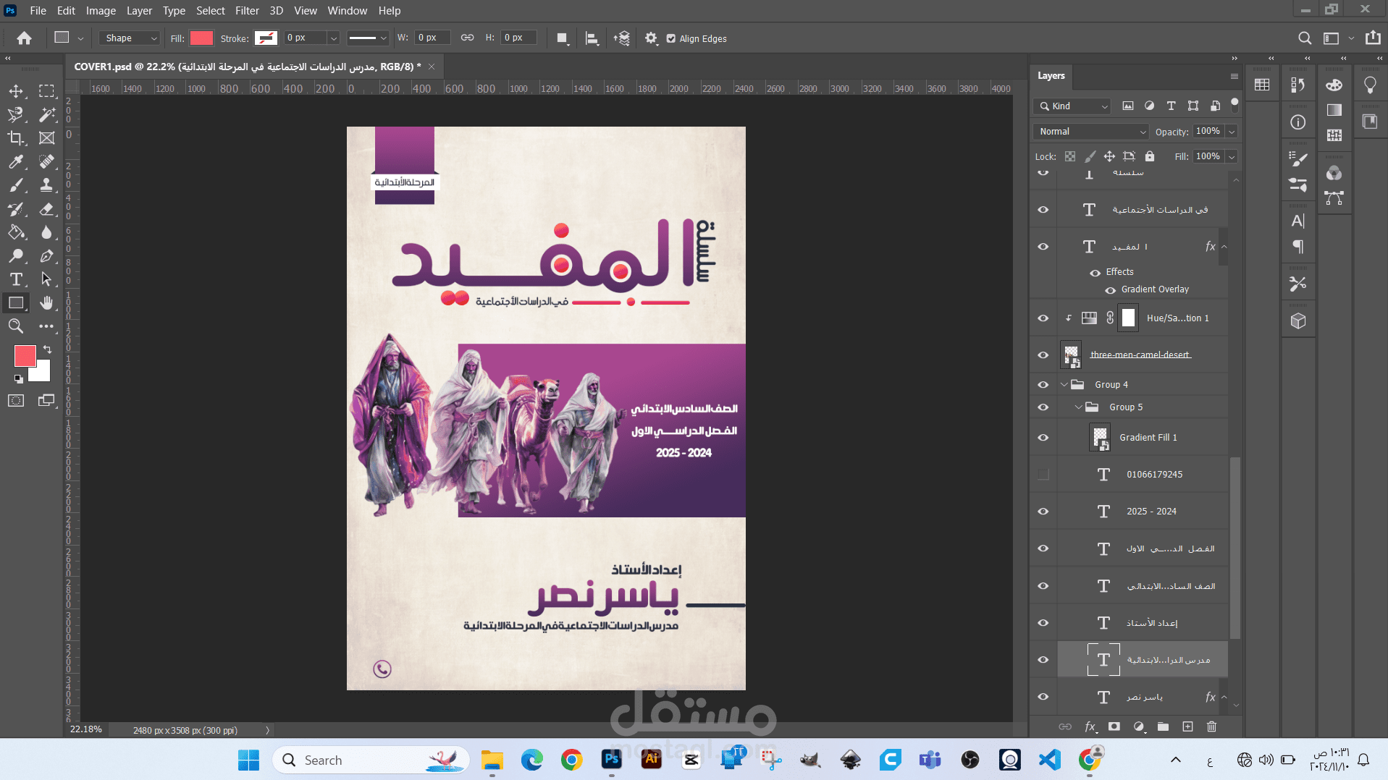Open the Shape tool mode dropdown
The width and height of the screenshot is (1388, 780).
(130, 38)
